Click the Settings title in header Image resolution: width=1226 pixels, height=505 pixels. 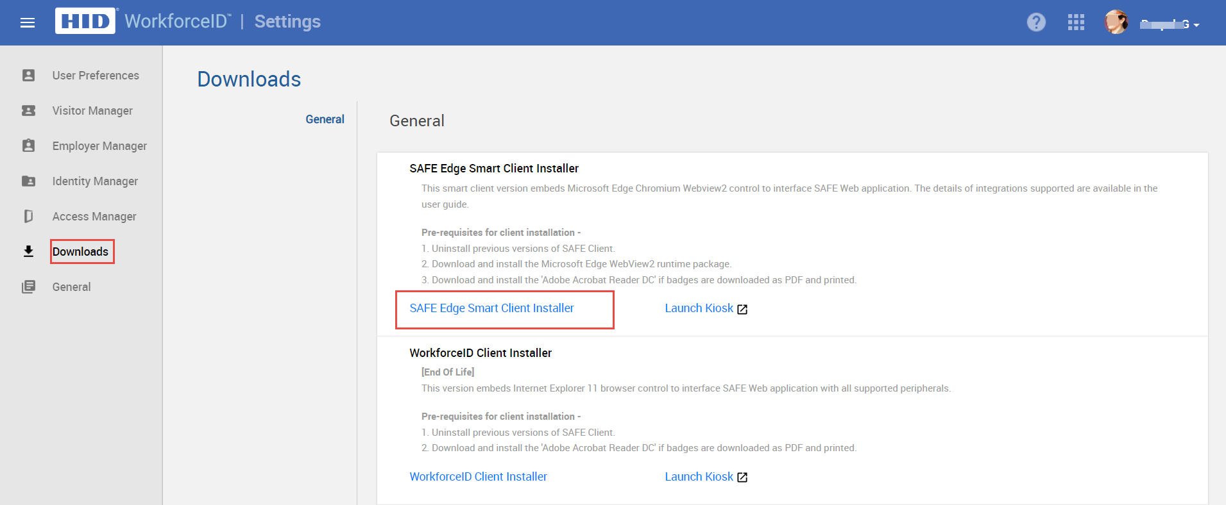point(287,22)
